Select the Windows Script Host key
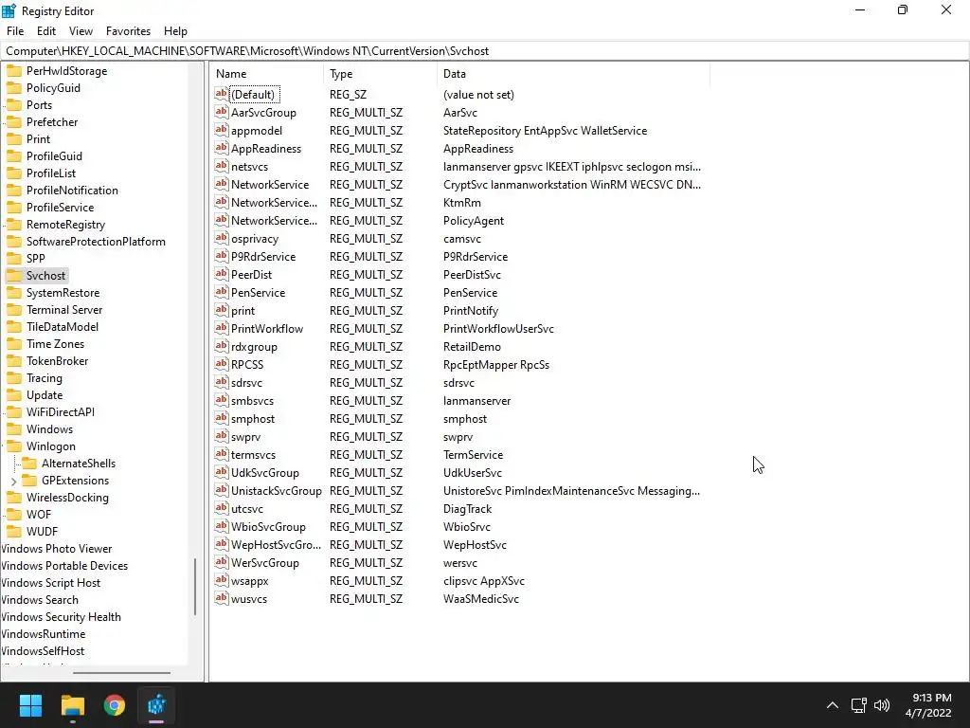The width and height of the screenshot is (970, 728). click(51, 583)
